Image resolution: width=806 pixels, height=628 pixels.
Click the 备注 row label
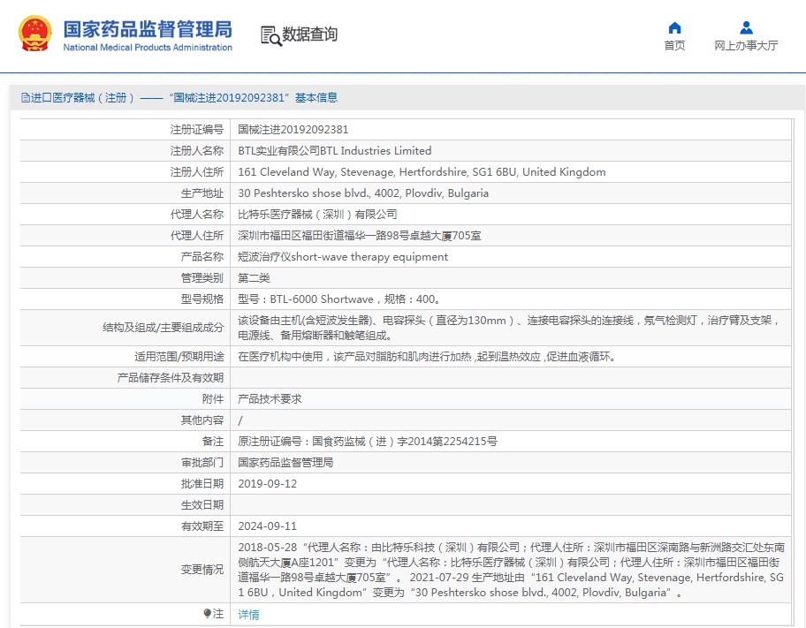point(213,442)
